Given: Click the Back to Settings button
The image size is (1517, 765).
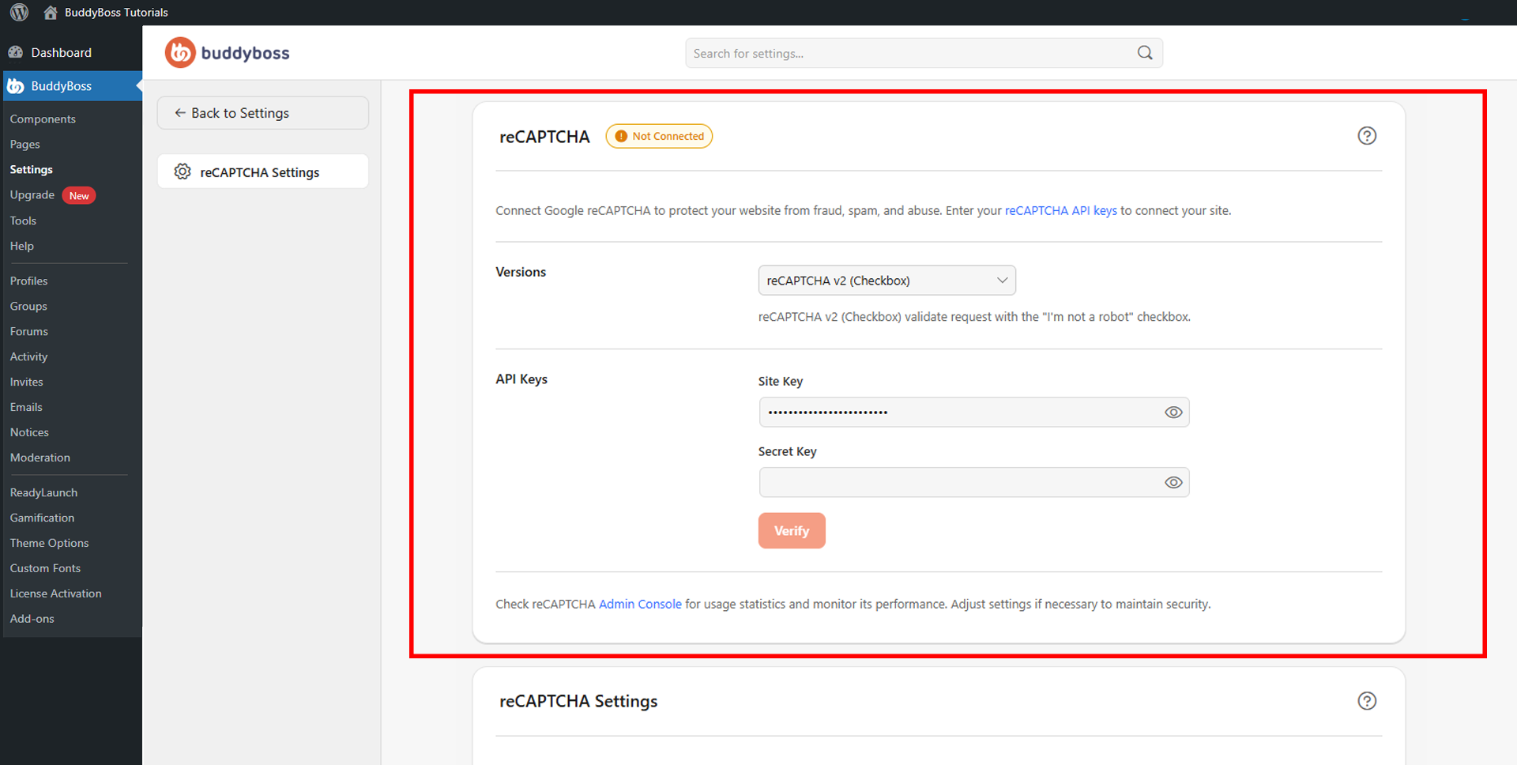Looking at the screenshot, I should click(263, 113).
